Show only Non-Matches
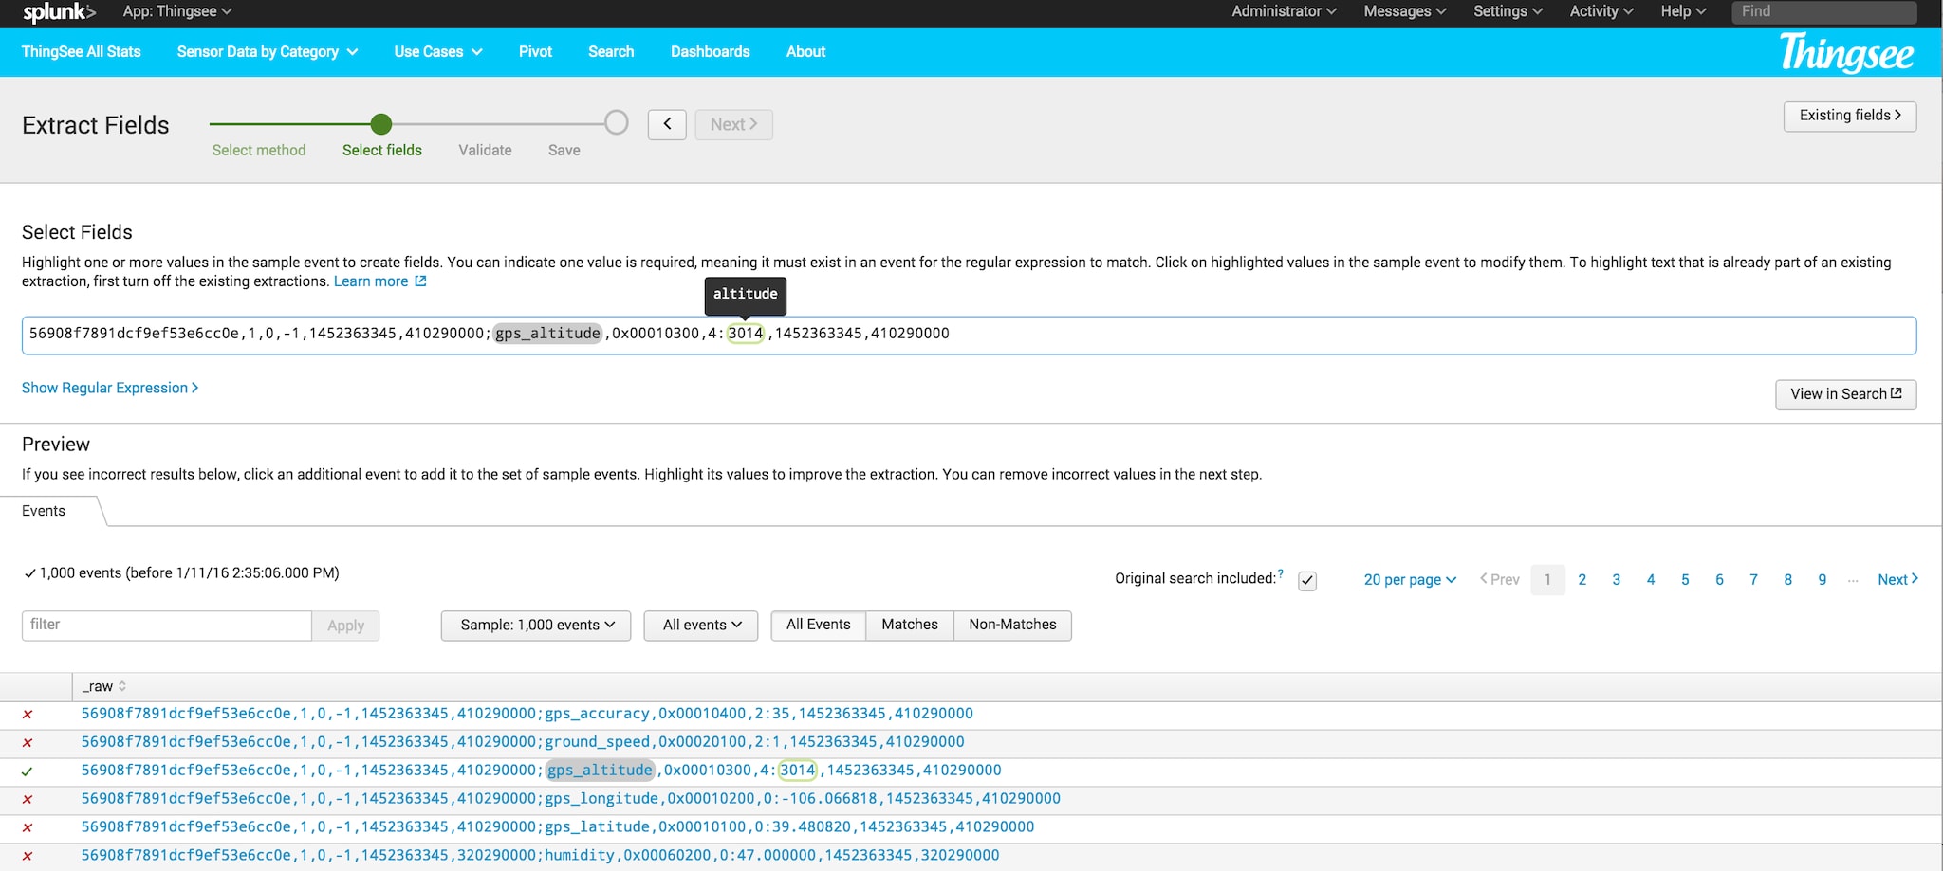 [x=1012, y=625]
